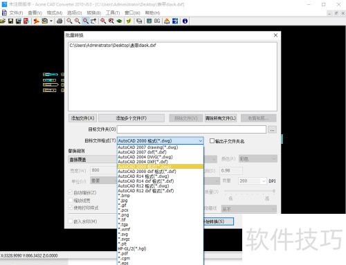Click the save-as floppy icon with blue mark

[x=19, y=21]
